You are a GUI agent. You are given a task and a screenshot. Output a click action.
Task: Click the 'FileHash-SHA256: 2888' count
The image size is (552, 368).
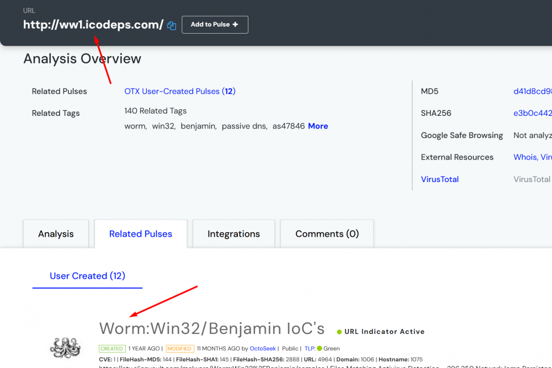(266, 359)
